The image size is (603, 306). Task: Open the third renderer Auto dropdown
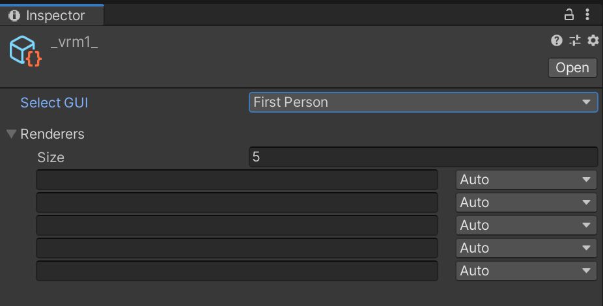click(526, 225)
